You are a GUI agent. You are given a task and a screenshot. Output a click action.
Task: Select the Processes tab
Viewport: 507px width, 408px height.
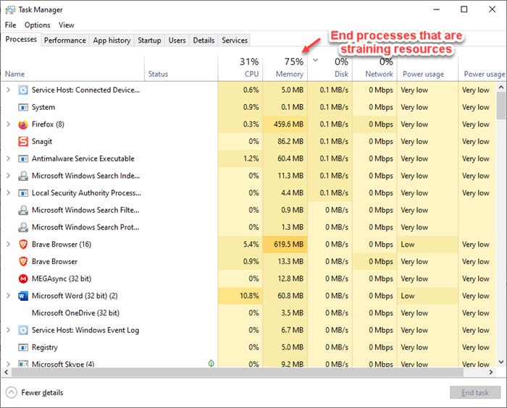coord(21,39)
